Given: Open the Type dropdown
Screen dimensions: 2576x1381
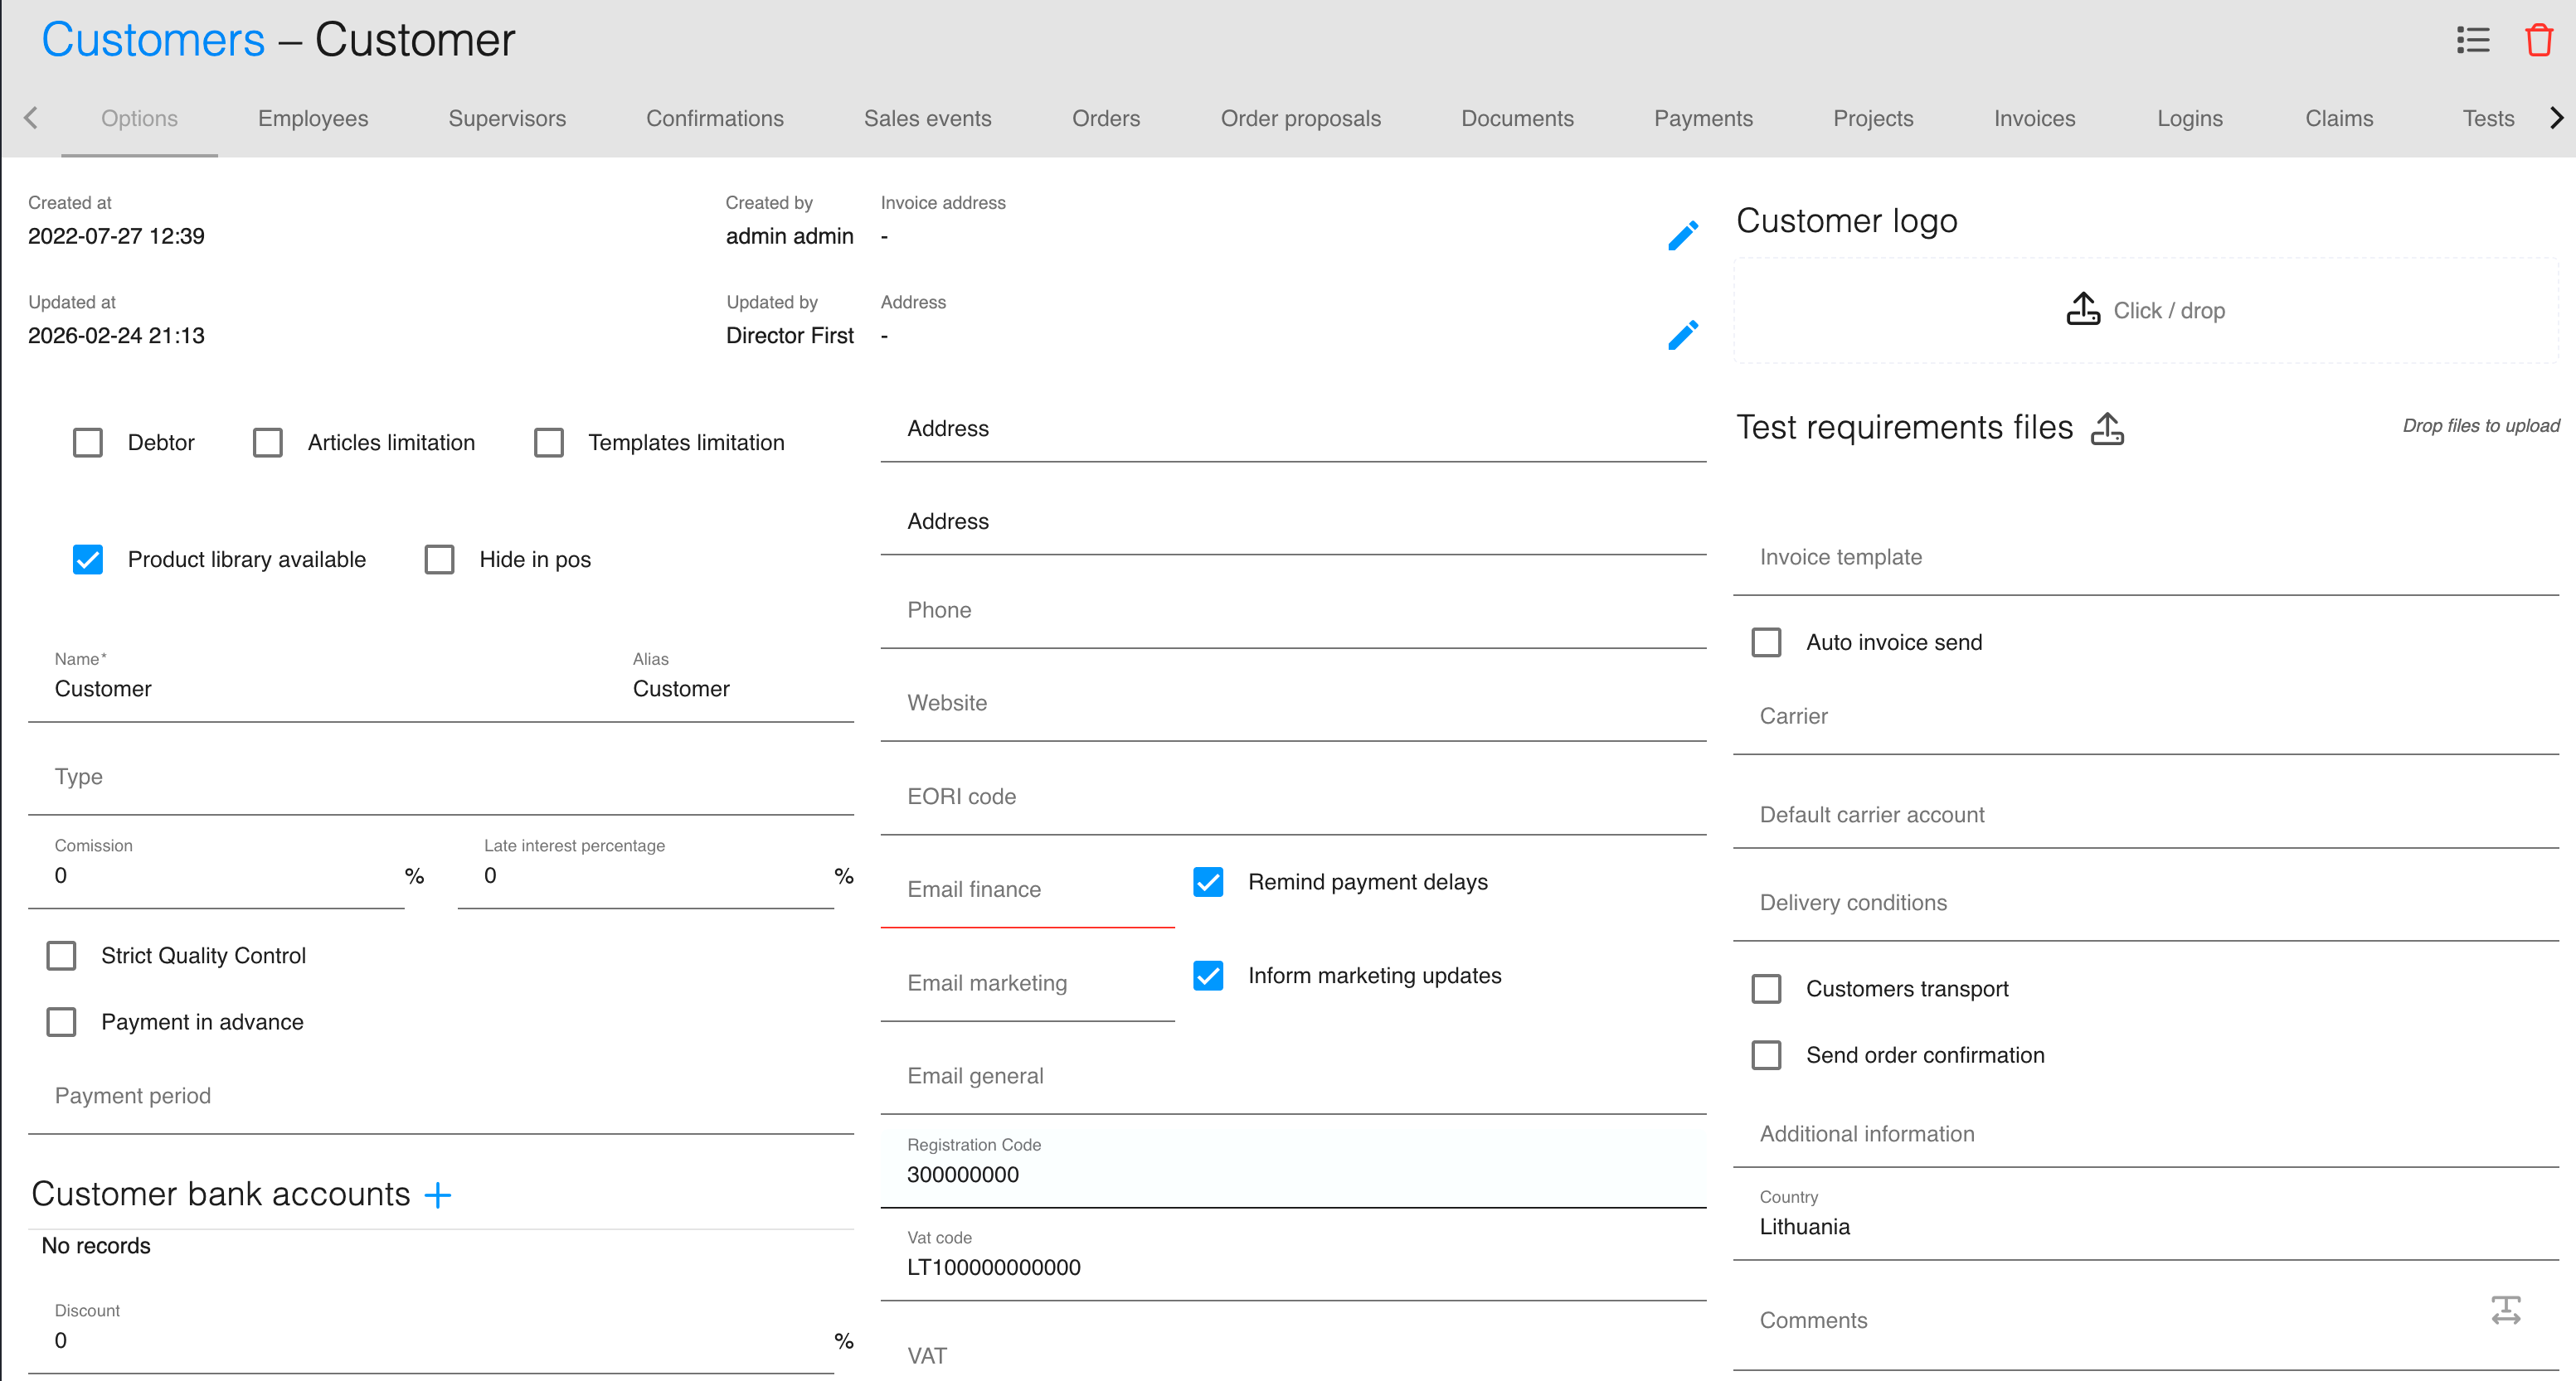Looking at the screenshot, I should tap(440, 778).
